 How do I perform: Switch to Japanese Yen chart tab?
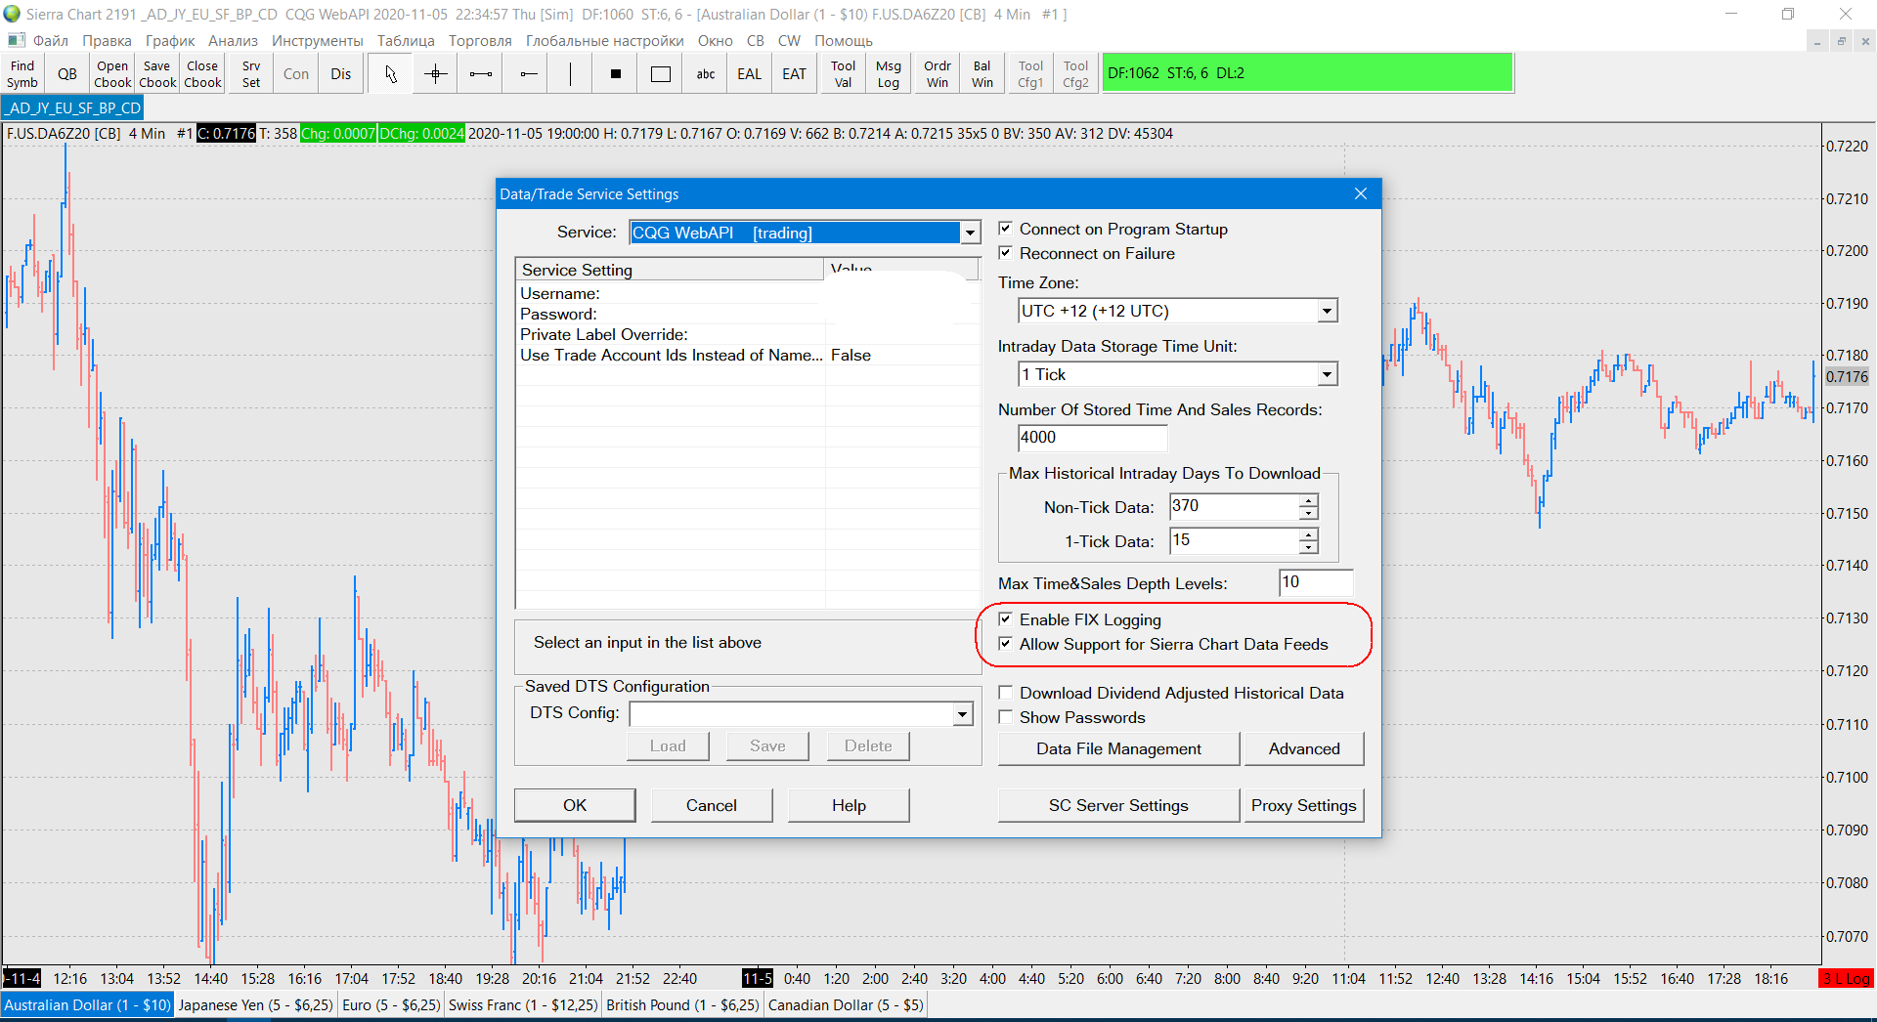256,1004
